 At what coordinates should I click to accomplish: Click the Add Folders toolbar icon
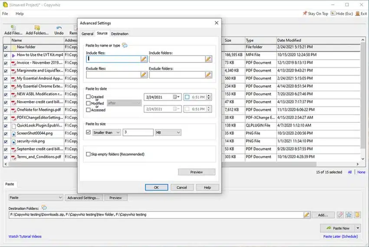point(37,28)
